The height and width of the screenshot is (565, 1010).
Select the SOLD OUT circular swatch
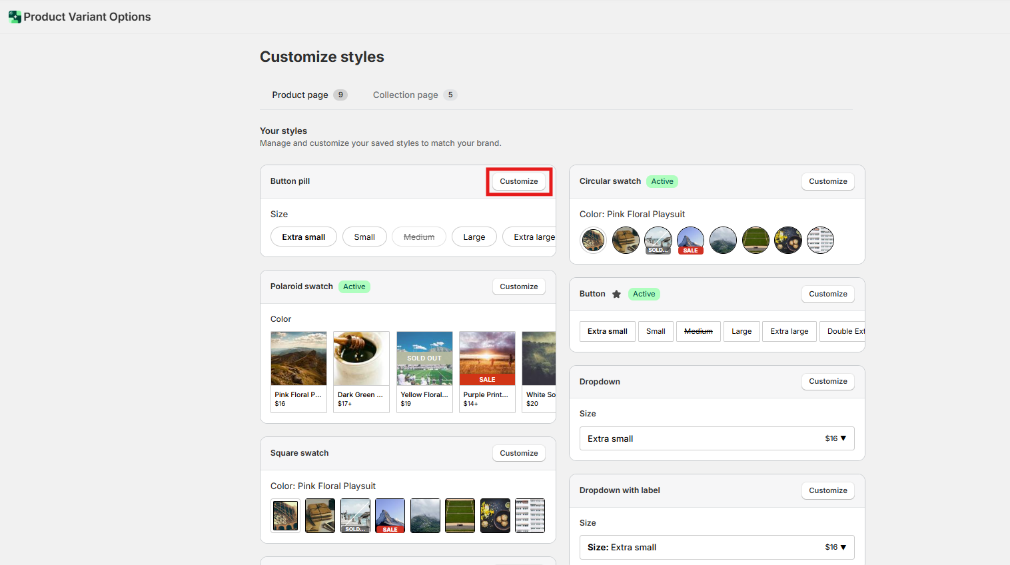coord(658,240)
